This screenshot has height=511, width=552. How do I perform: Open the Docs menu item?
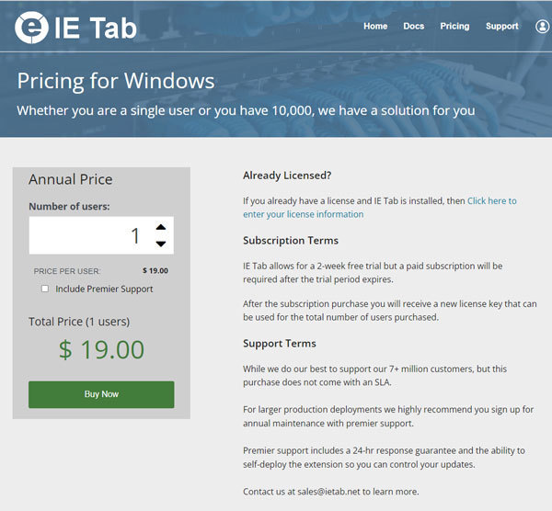pyautogui.click(x=414, y=27)
